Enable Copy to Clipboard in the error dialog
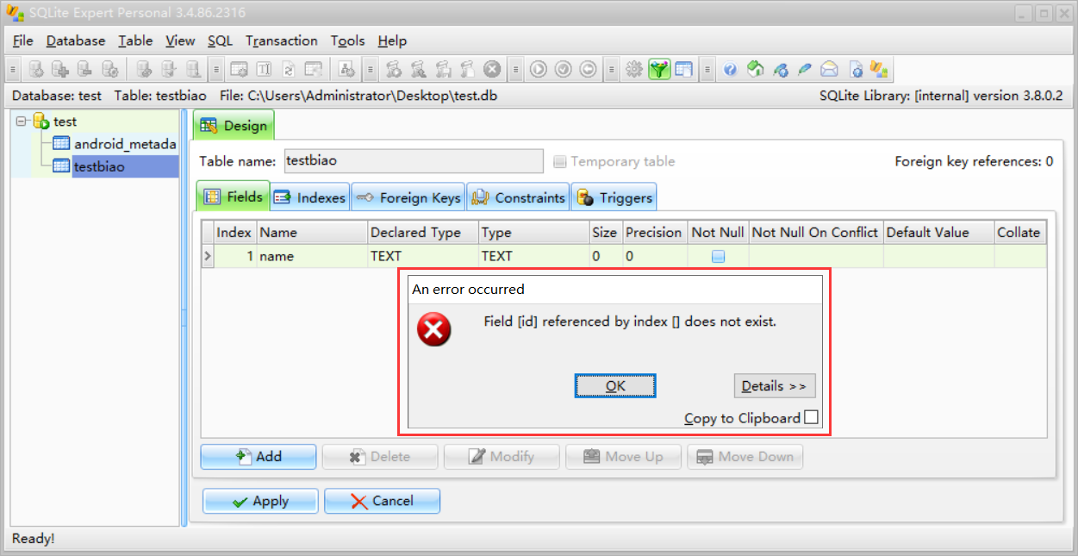The image size is (1078, 556). 810,416
